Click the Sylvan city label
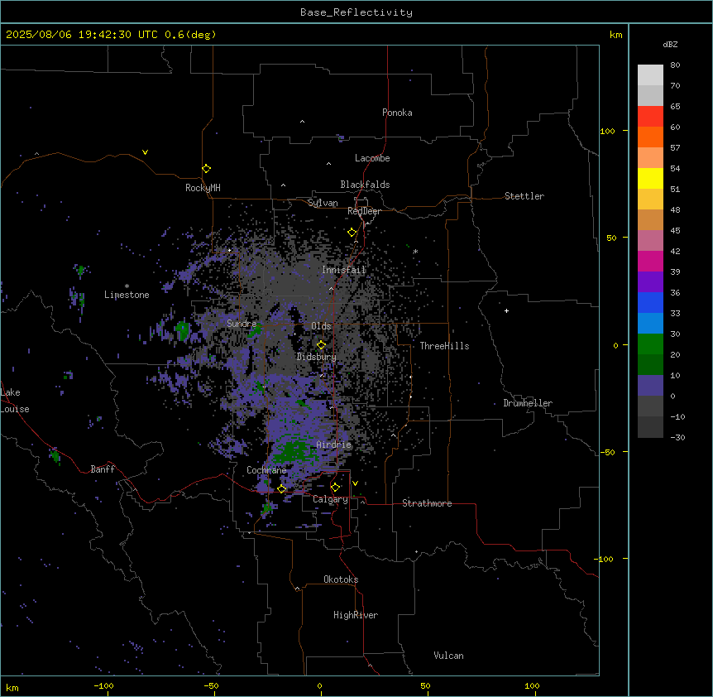 point(323,203)
